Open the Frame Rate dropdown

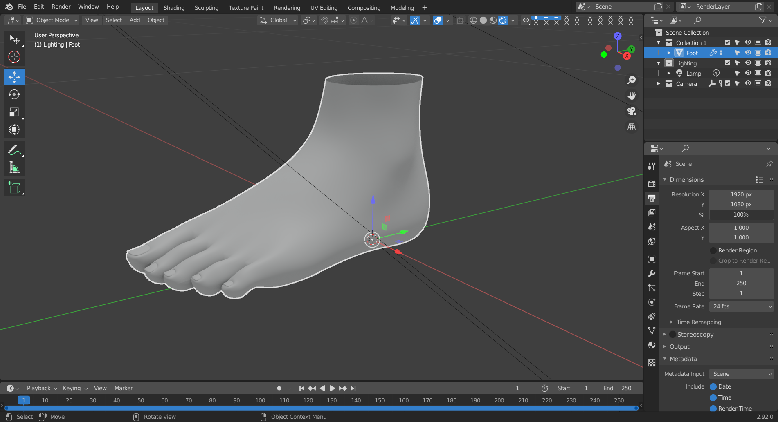(741, 306)
